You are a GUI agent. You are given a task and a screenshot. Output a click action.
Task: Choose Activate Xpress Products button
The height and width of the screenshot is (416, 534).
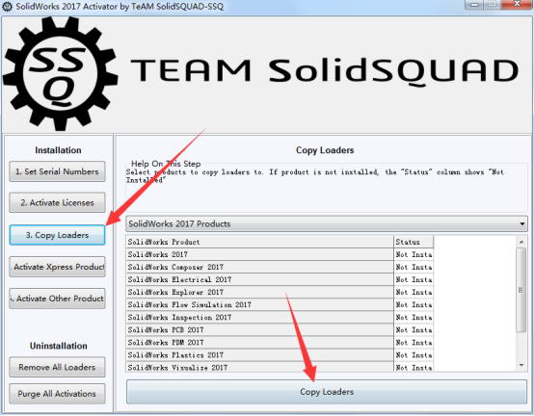point(57,267)
